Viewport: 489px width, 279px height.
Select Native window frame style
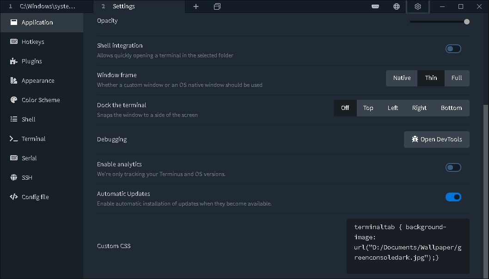click(401, 78)
